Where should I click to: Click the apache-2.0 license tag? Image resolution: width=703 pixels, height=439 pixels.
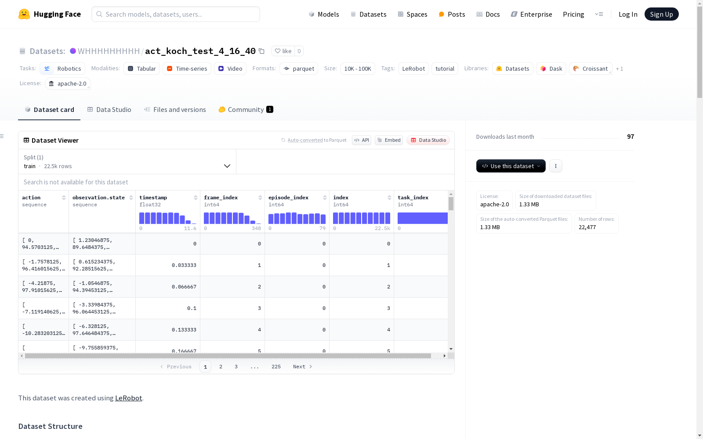click(68, 83)
